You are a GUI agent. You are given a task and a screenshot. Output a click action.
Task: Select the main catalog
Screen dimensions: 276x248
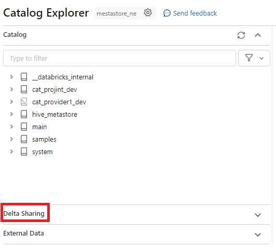pyautogui.click(x=39, y=127)
